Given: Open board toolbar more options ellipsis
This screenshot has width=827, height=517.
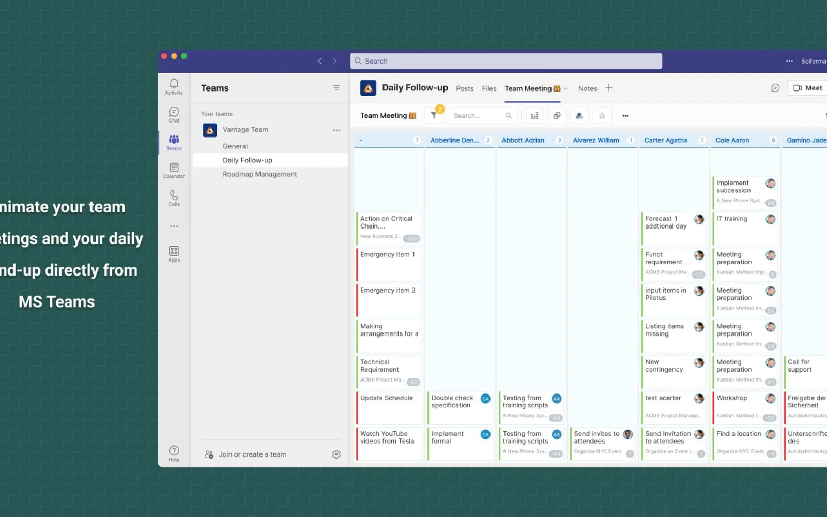Looking at the screenshot, I should click(625, 116).
